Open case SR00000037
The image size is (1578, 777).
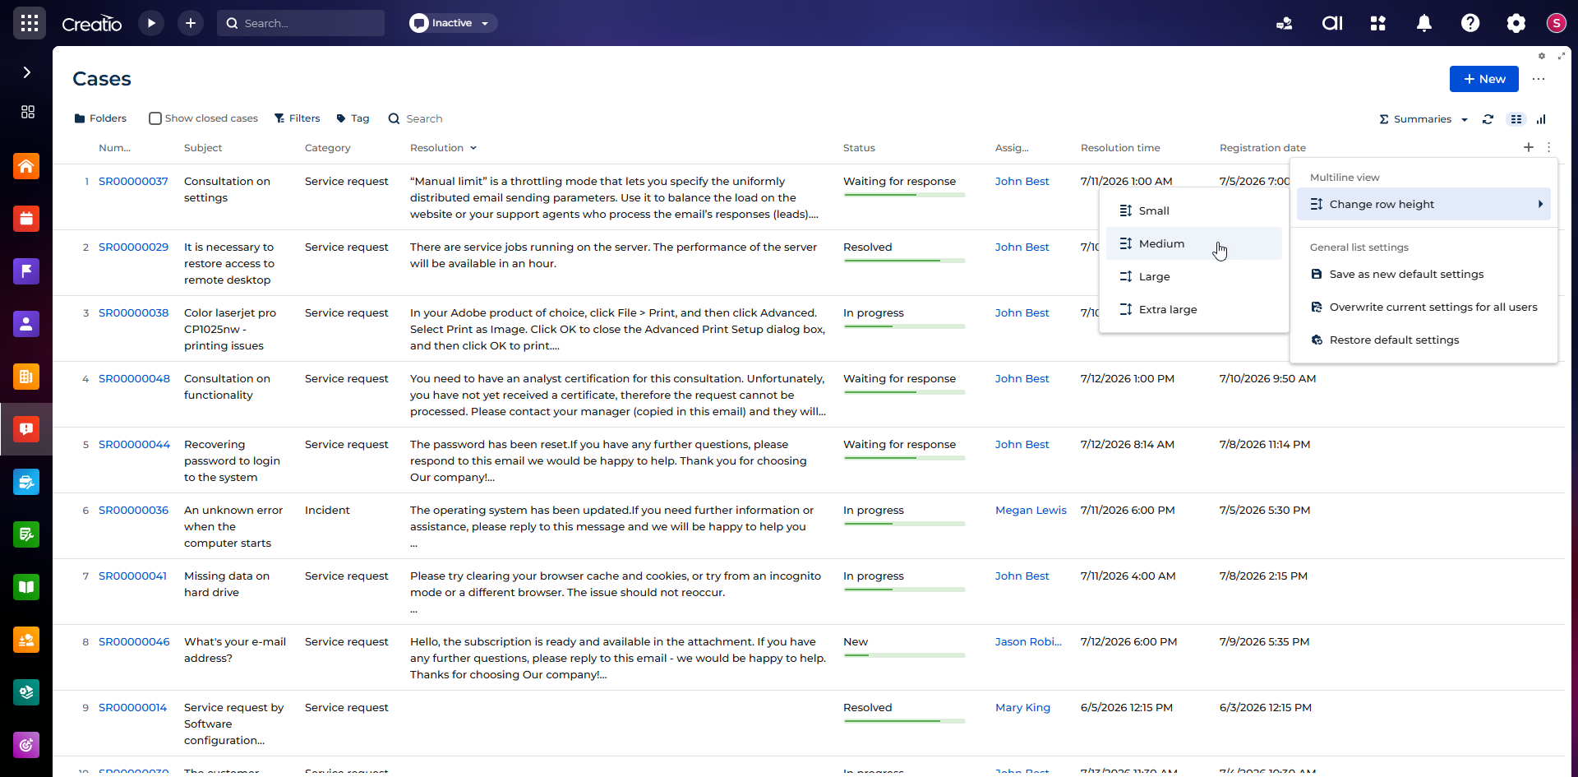[133, 181]
